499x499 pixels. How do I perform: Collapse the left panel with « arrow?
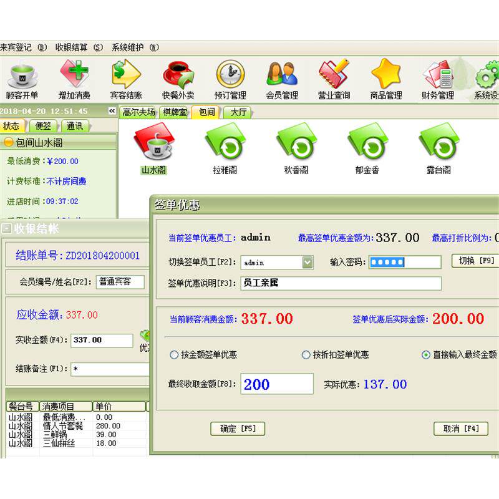click(112, 111)
